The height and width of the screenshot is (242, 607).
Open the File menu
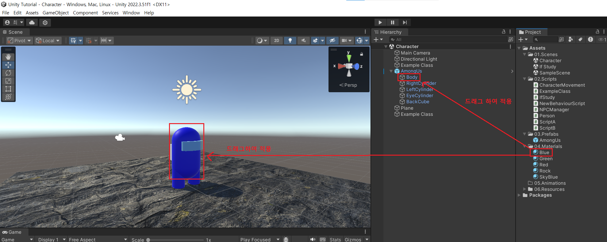pyautogui.click(x=6, y=13)
